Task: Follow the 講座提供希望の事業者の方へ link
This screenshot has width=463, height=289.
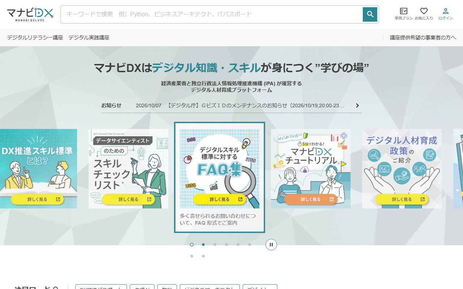Action: [x=423, y=38]
